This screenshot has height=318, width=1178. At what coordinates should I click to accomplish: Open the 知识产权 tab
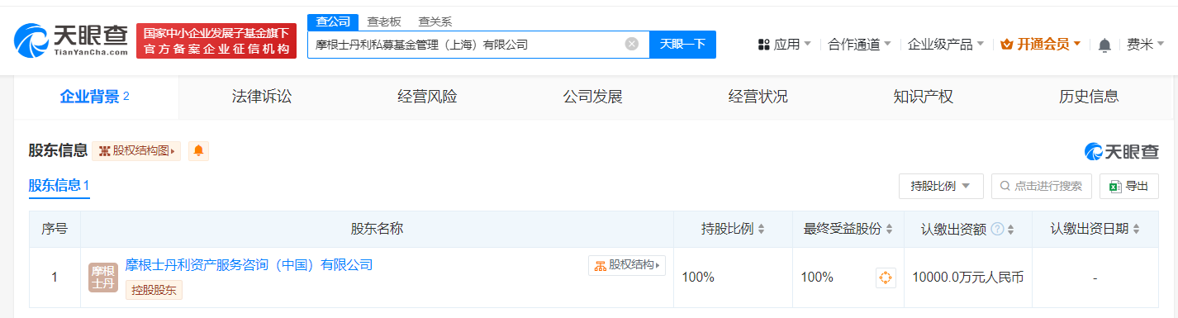(x=923, y=97)
